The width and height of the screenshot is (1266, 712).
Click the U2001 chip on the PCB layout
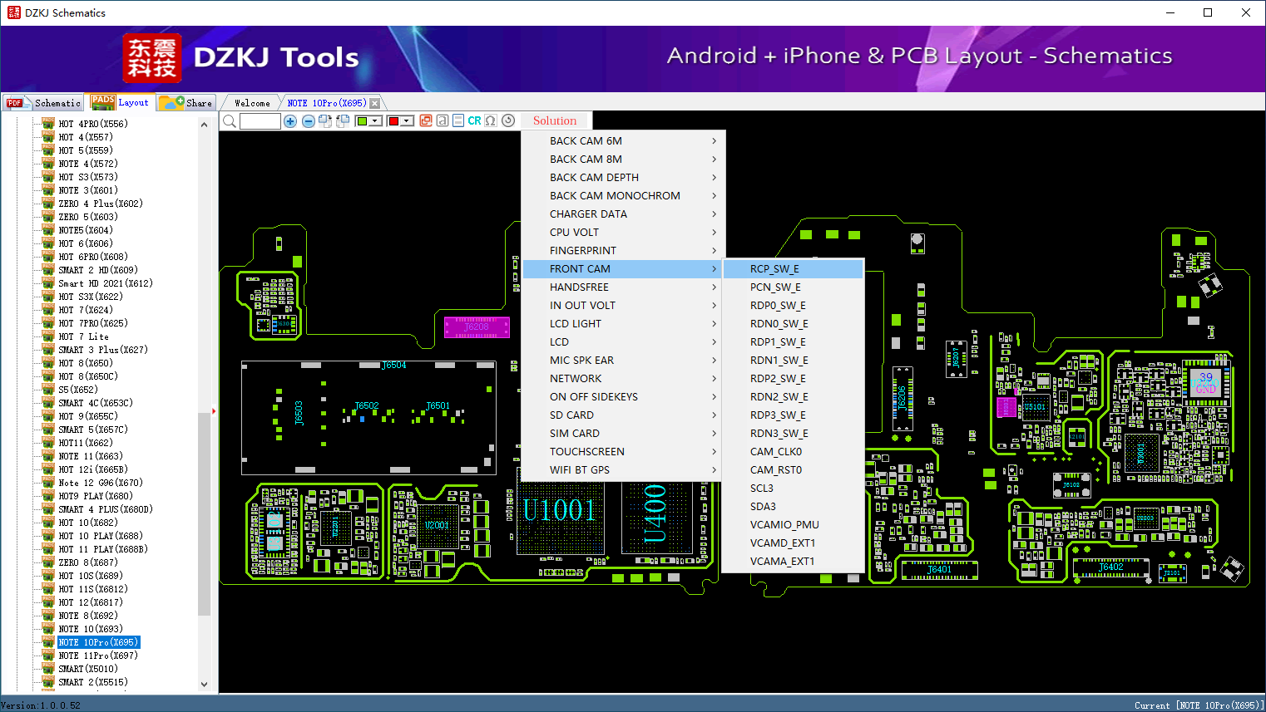point(438,525)
